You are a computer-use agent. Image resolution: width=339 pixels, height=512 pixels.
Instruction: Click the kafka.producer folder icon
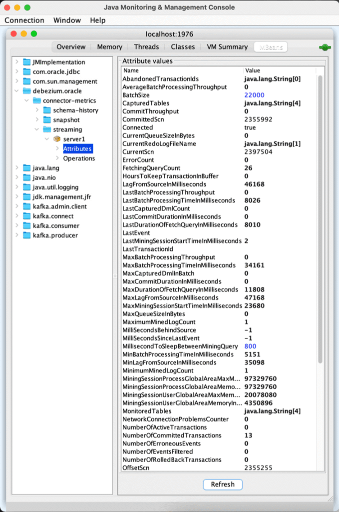coord(27,235)
